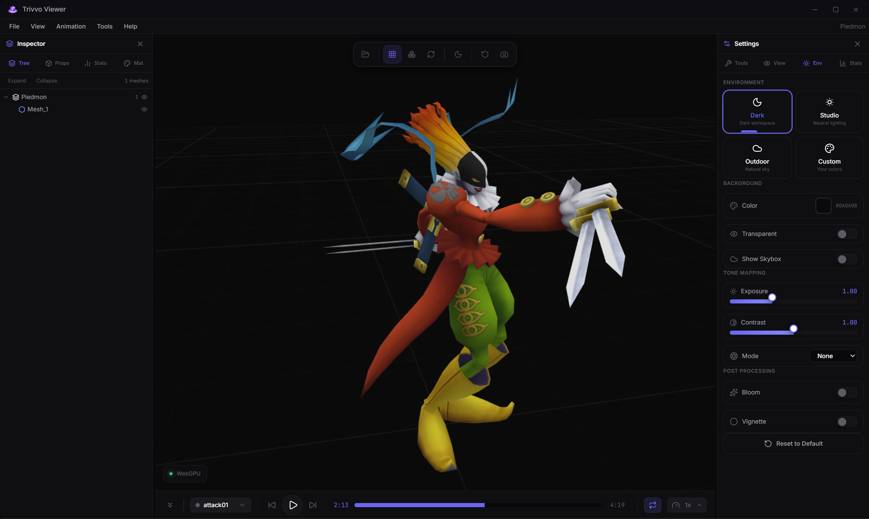This screenshot has height=519, width=869.
Task: Open the Stats panel in Settings
Action: (851, 63)
